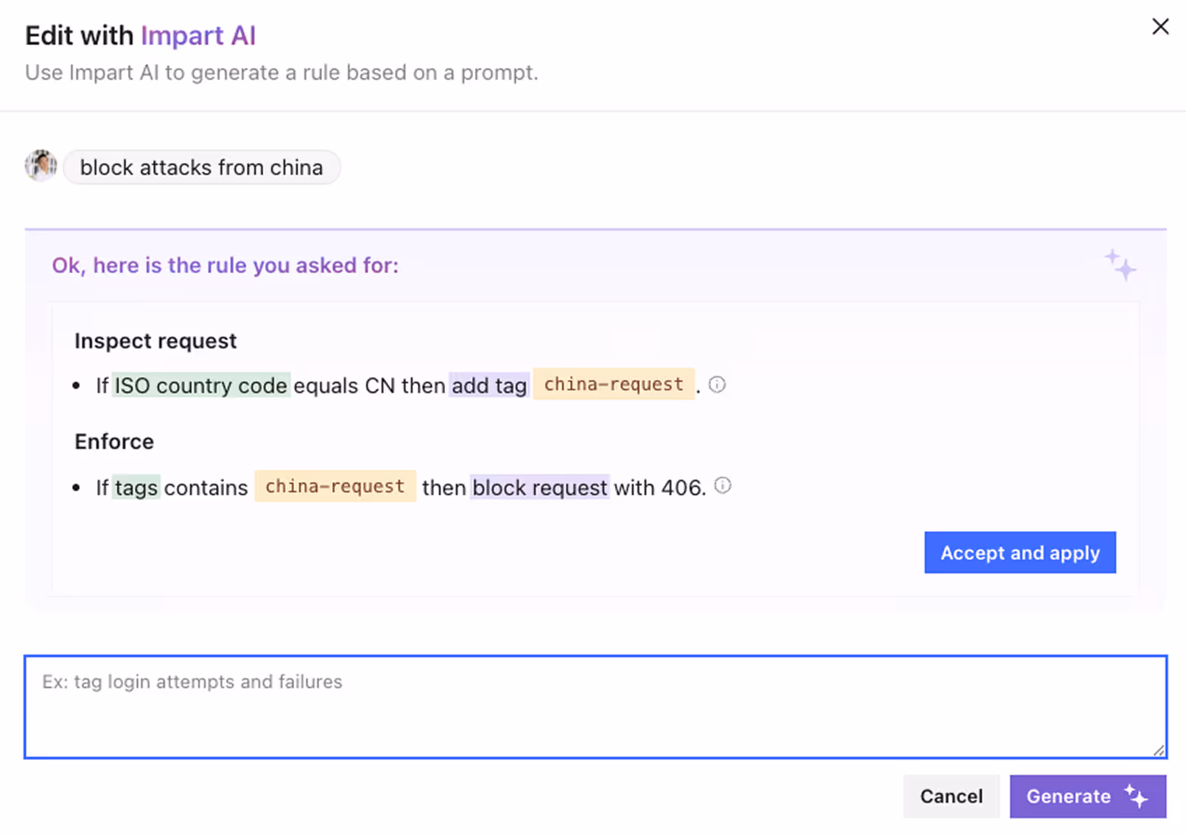Open info icon after block request with 406
Viewport: 1186px width, 835px height.
click(723, 485)
